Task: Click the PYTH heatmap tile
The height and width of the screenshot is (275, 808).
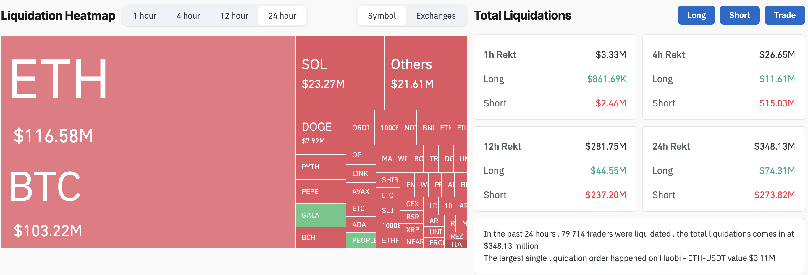Action: (x=320, y=167)
